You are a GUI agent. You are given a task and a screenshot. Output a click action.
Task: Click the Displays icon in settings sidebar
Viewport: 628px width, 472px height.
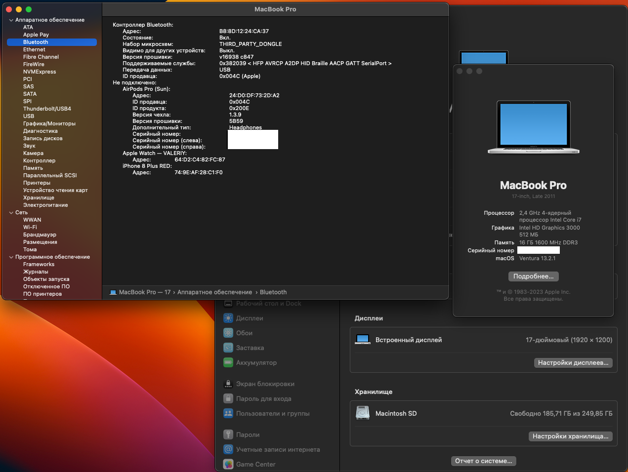pos(228,318)
